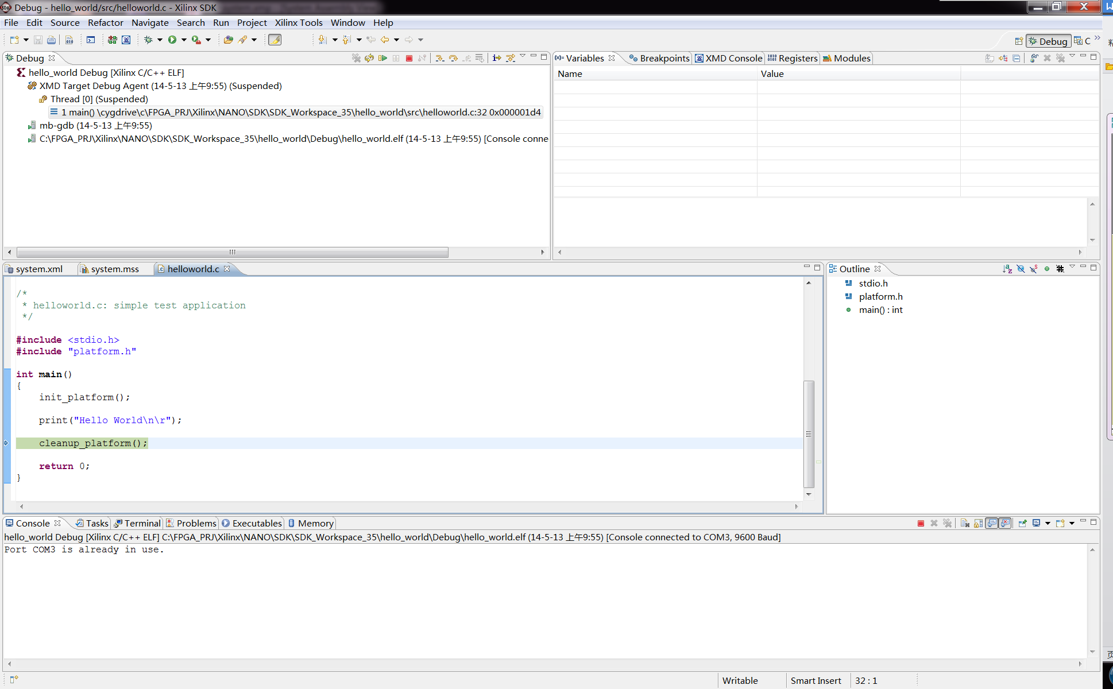
Task: Toggle Instruction Stepping Mode
Action: tap(497, 58)
